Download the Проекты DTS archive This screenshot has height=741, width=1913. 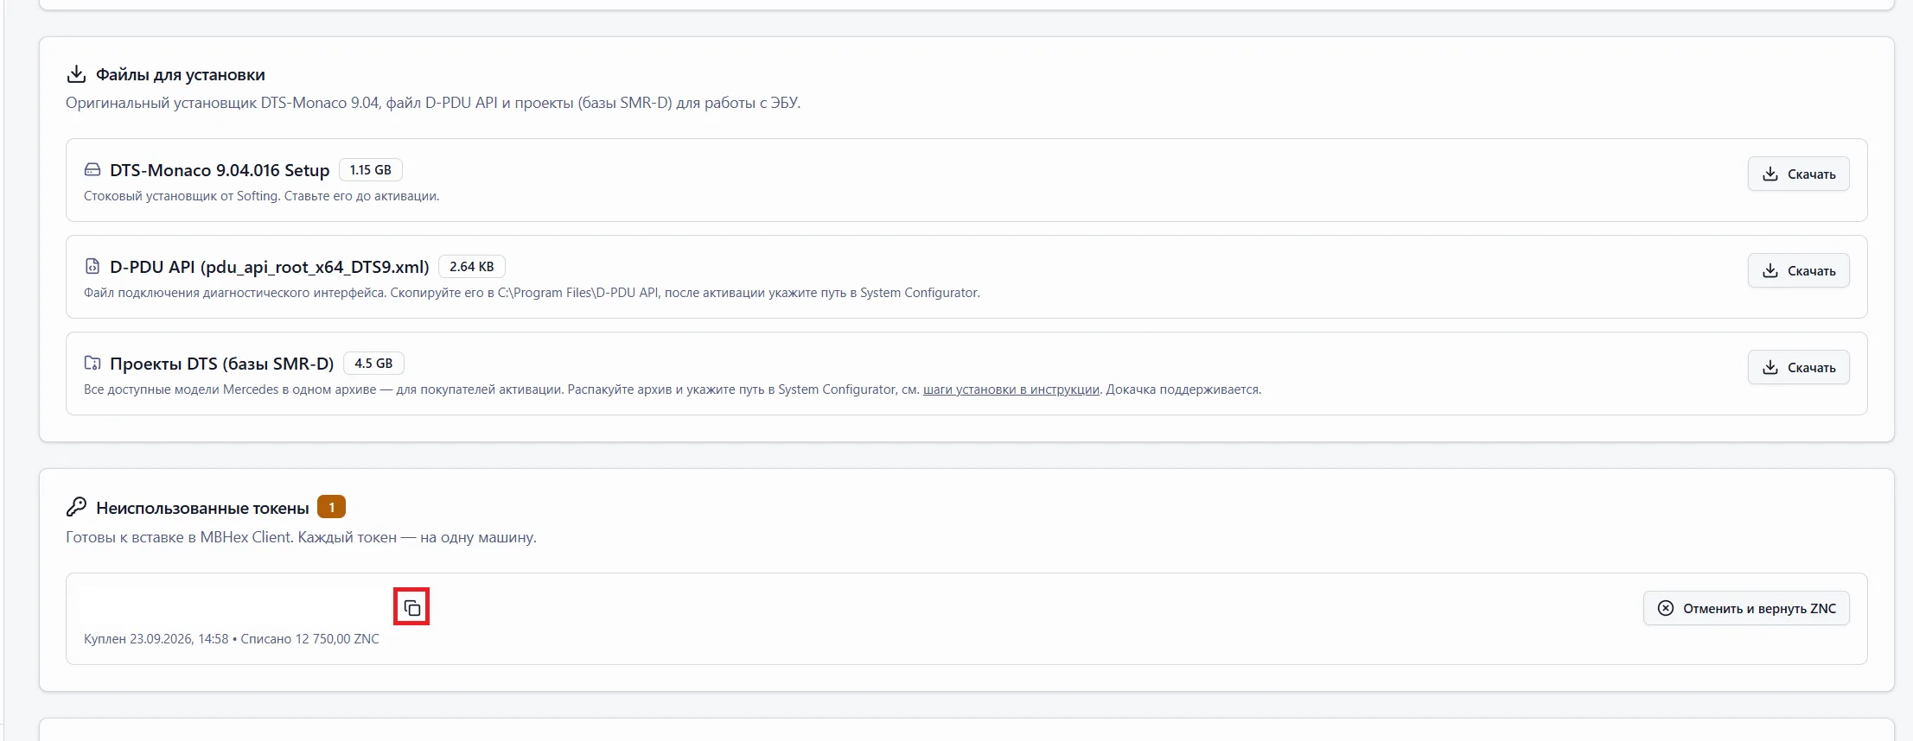tap(1798, 367)
